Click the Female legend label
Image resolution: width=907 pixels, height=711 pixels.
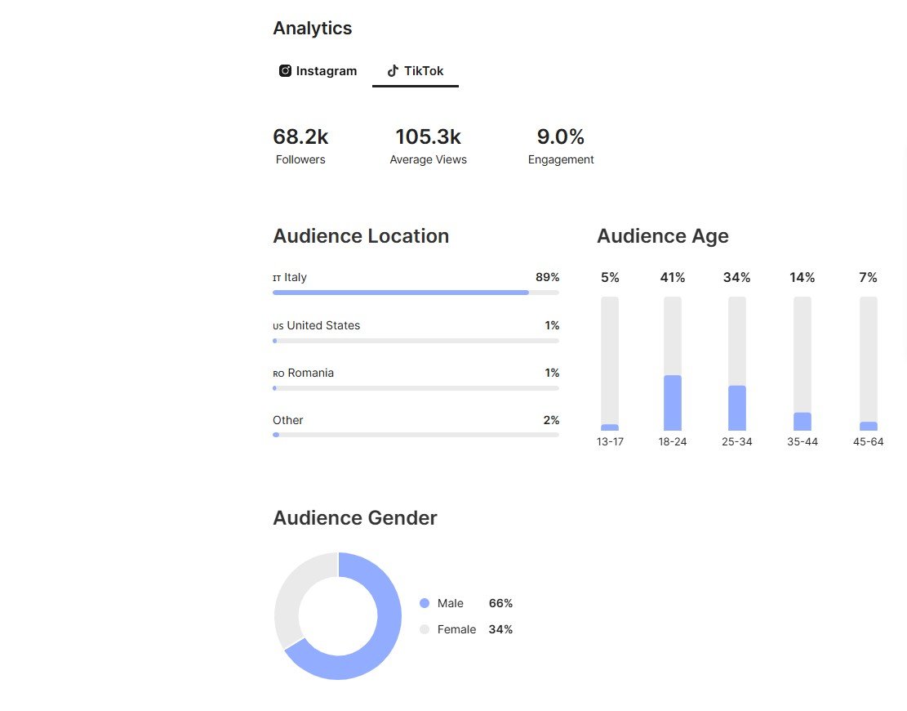tap(456, 629)
